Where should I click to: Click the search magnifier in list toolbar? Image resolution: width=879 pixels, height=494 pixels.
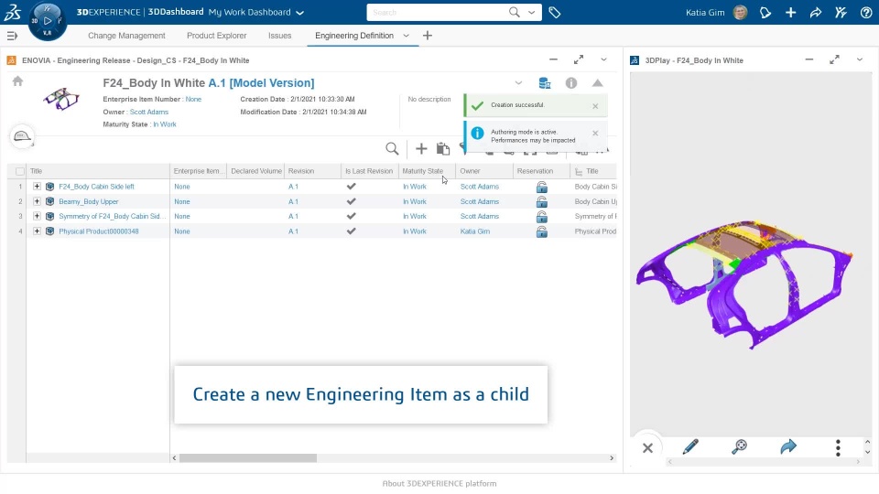[x=392, y=148]
